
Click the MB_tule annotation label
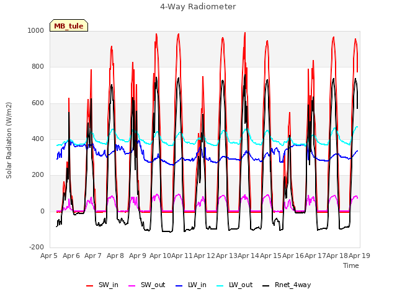(69, 25)
